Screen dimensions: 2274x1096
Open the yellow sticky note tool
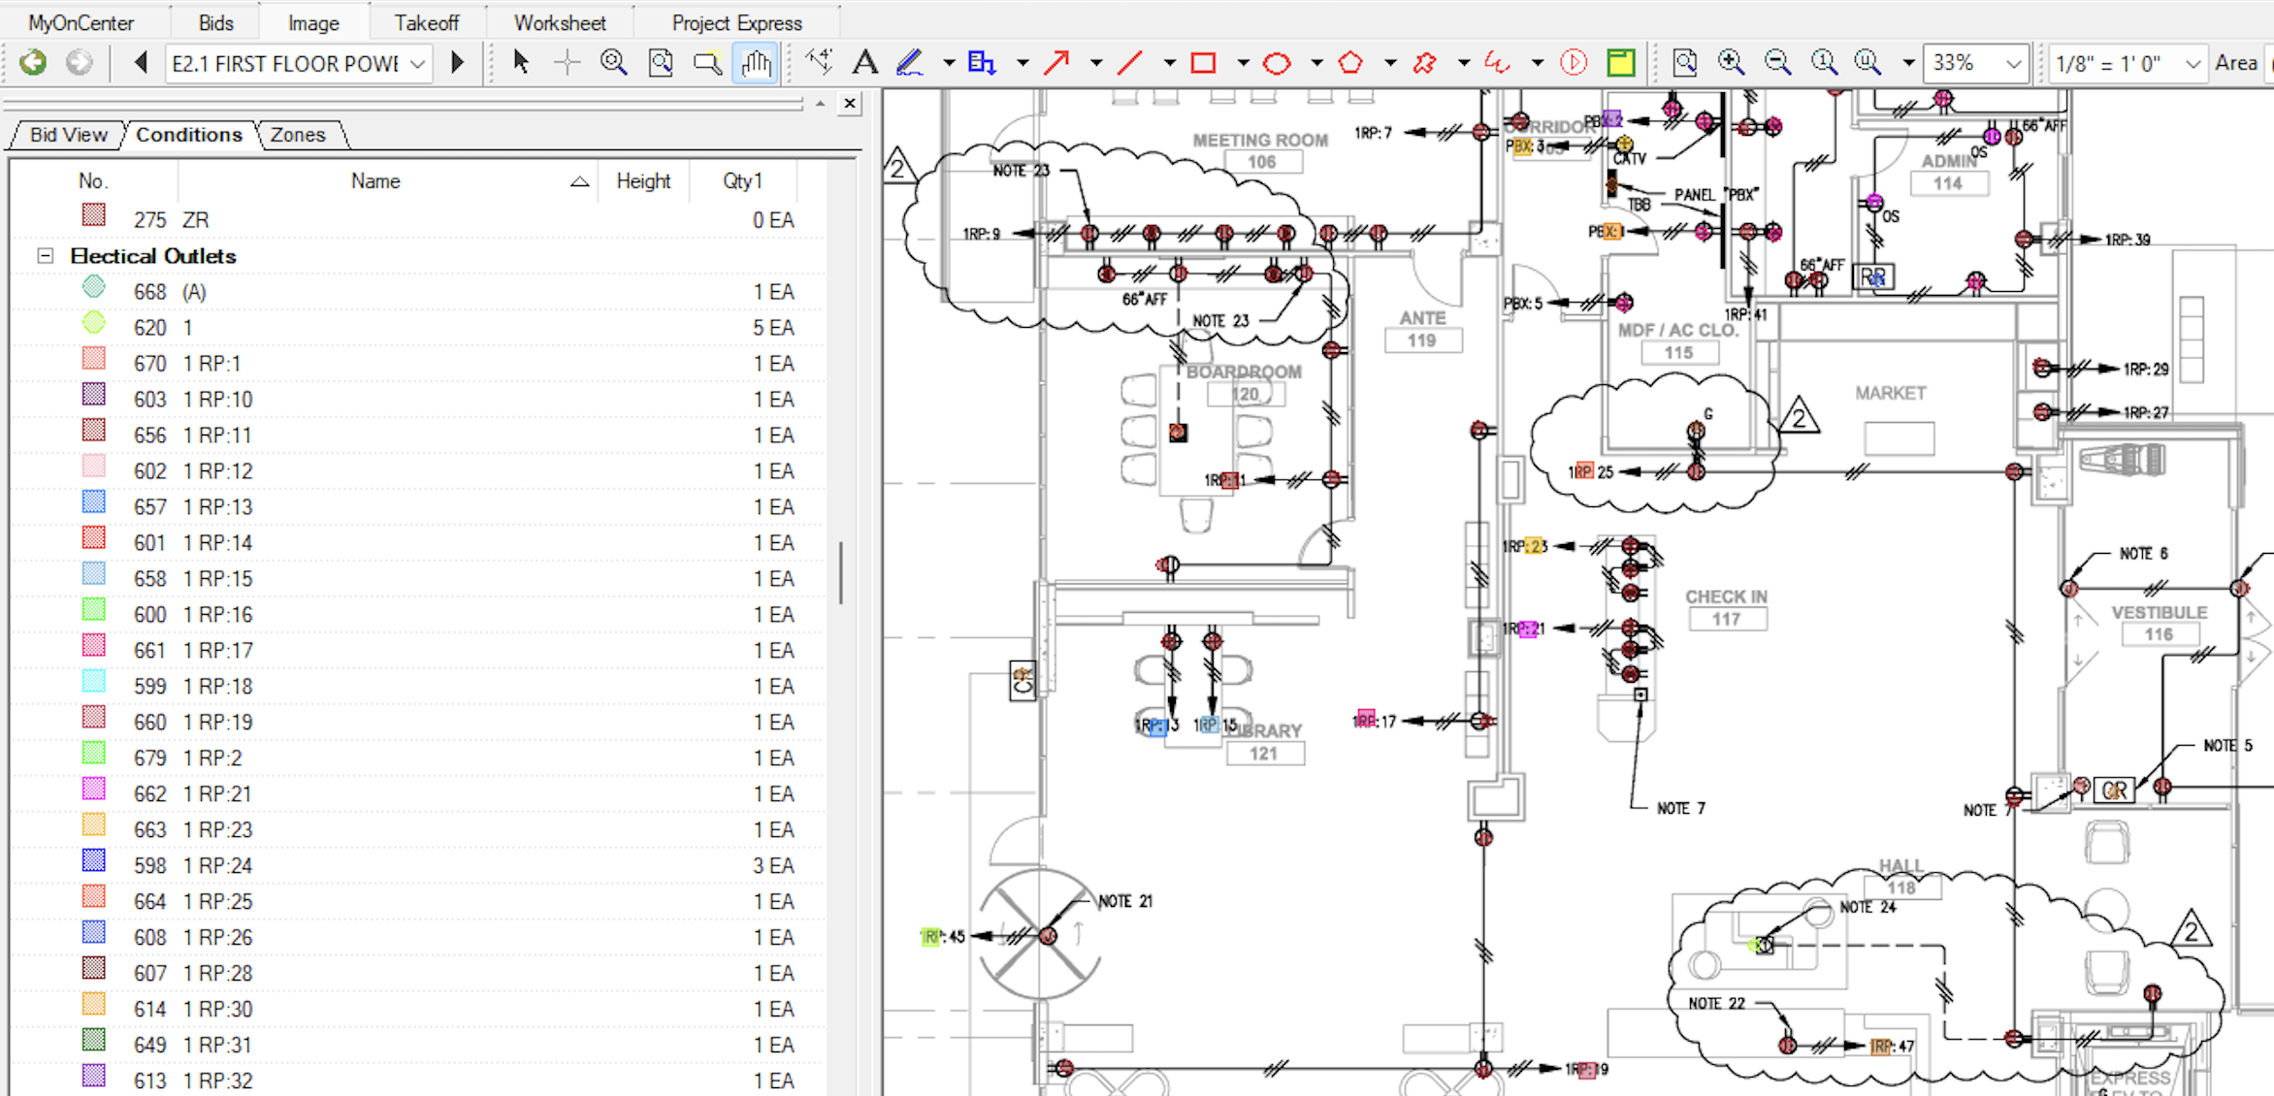(x=1621, y=61)
